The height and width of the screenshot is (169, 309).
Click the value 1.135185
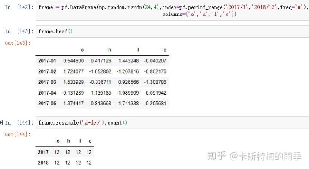tap(101, 93)
